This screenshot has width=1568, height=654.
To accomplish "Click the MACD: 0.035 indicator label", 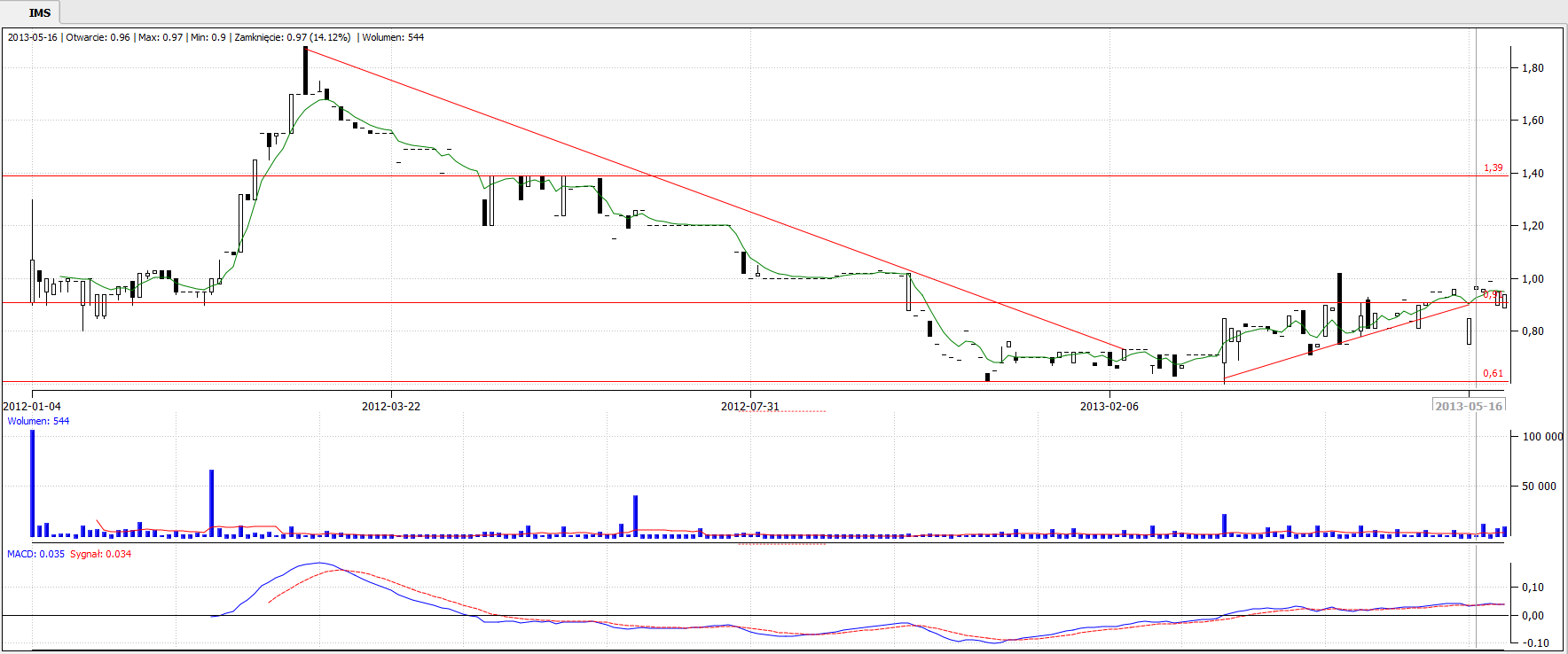I will (x=35, y=554).
